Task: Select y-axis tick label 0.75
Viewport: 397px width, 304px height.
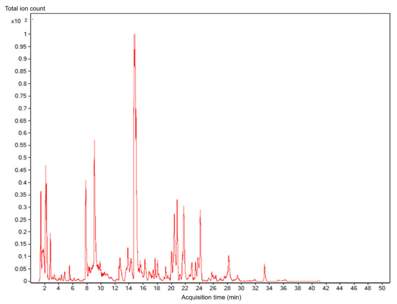Action: pos(21,96)
